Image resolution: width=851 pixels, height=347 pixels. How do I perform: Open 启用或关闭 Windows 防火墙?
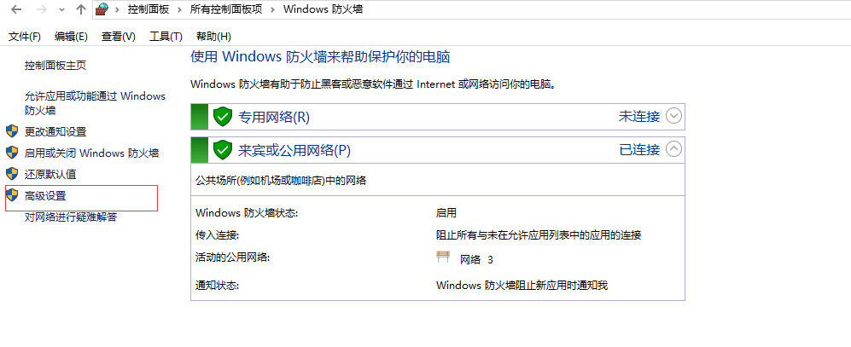pyautogui.click(x=91, y=153)
